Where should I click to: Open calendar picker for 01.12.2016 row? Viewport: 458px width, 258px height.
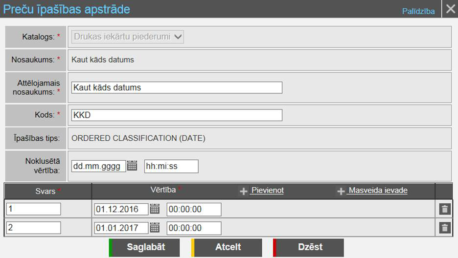click(155, 209)
